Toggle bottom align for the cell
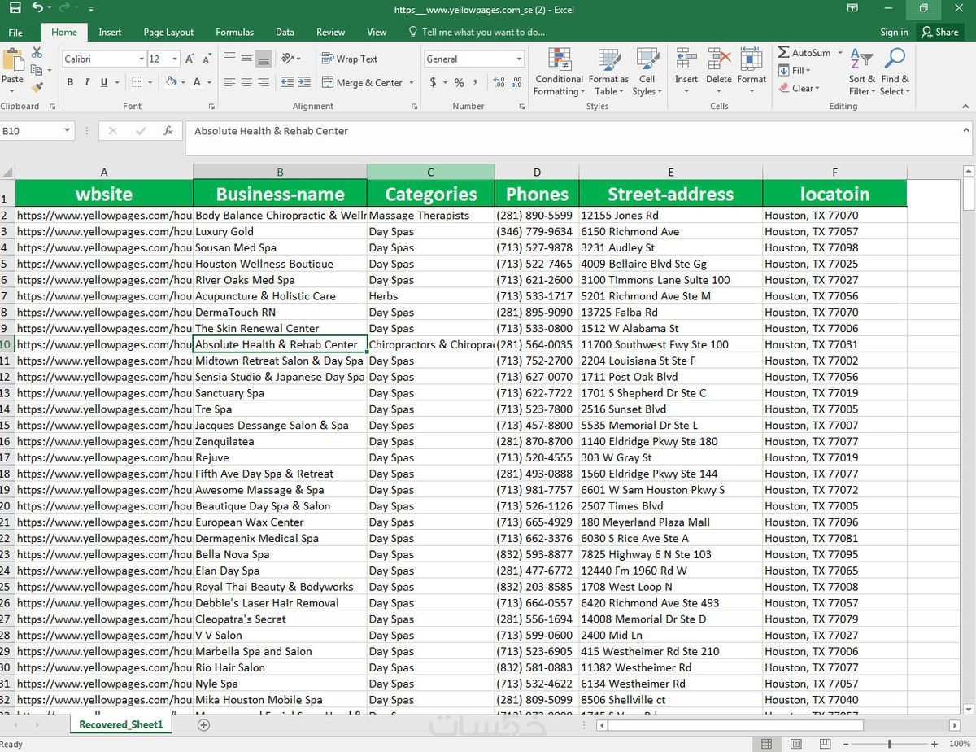This screenshot has height=752, width=976. [264, 59]
